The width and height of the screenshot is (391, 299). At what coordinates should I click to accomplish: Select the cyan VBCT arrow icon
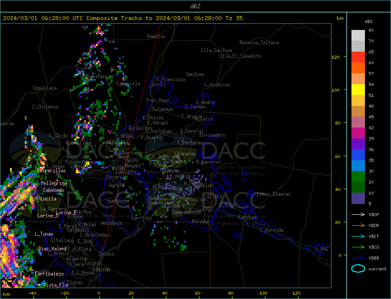click(358, 236)
